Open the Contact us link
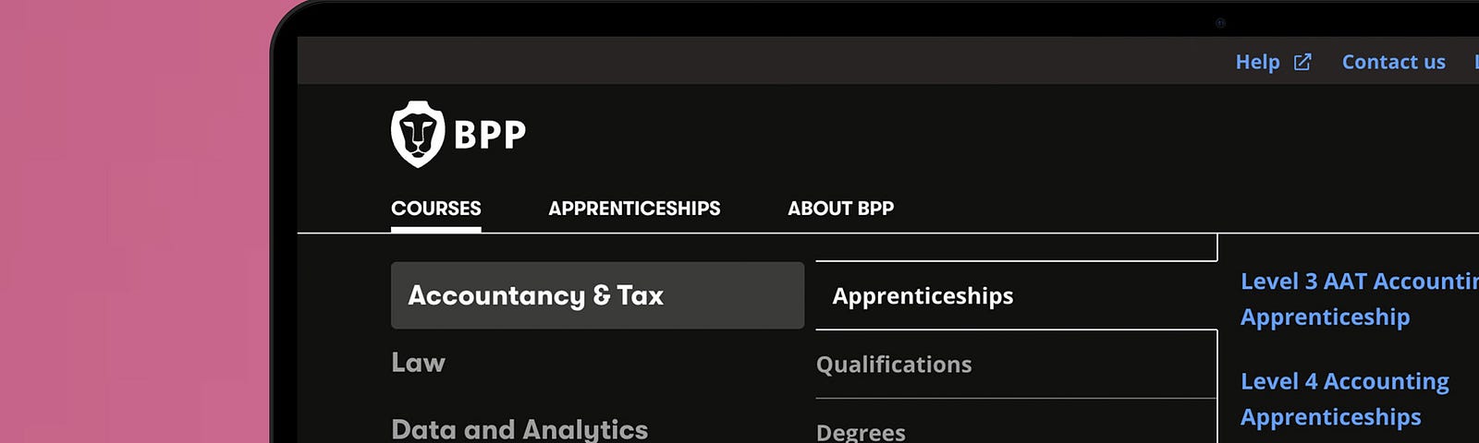 tap(1394, 62)
